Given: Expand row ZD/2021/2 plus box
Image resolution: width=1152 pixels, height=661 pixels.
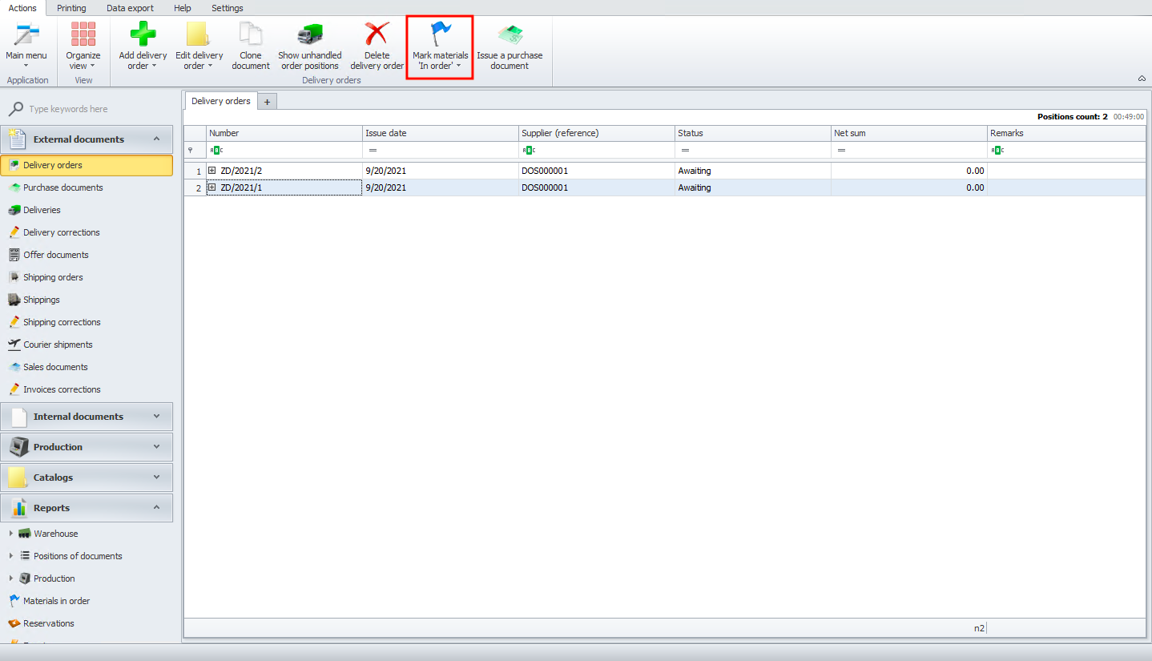Looking at the screenshot, I should pos(212,171).
